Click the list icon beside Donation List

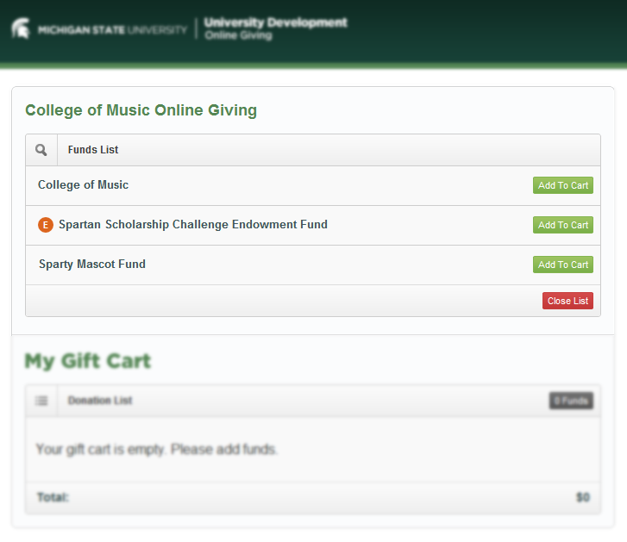[x=41, y=400]
